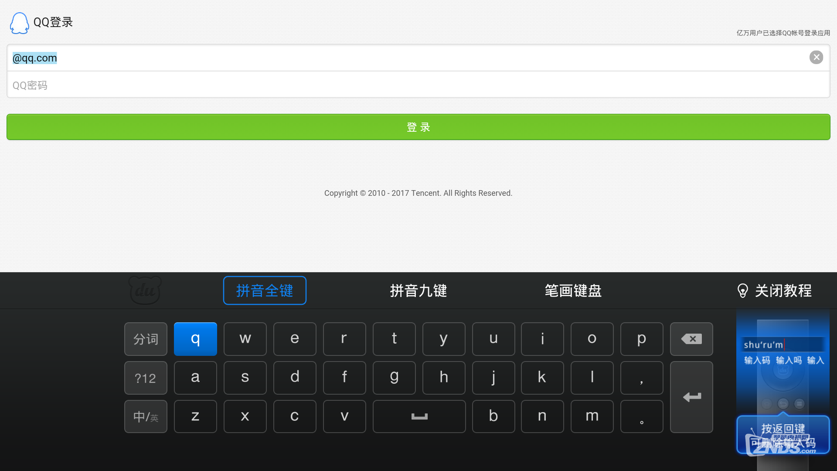Image resolution: width=837 pixels, height=471 pixels.
Task: Tap the s key
Action: [245, 378]
